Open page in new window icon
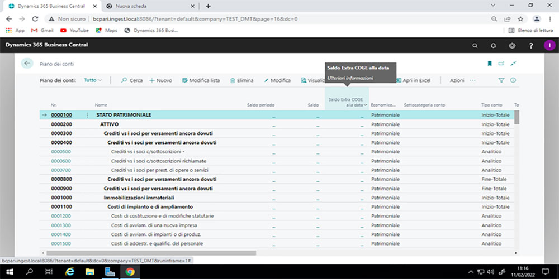 [x=501, y=64]
